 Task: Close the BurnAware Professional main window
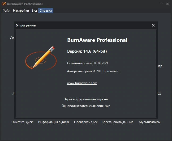pos(167,4)
